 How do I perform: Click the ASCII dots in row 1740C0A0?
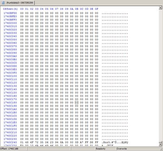coord(115,56)
